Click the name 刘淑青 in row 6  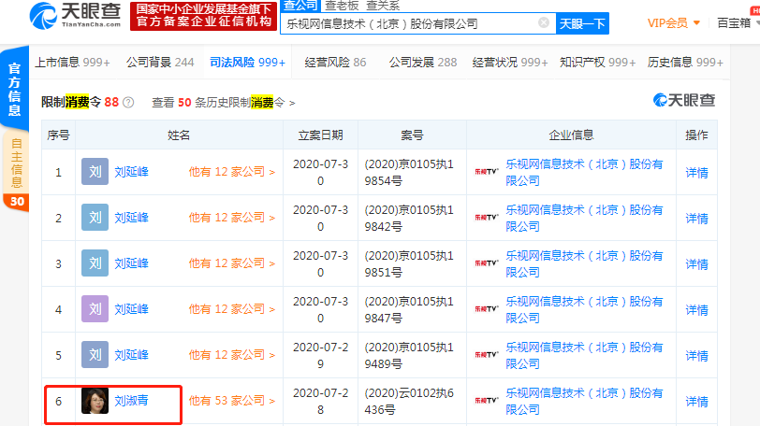[131, 401]
